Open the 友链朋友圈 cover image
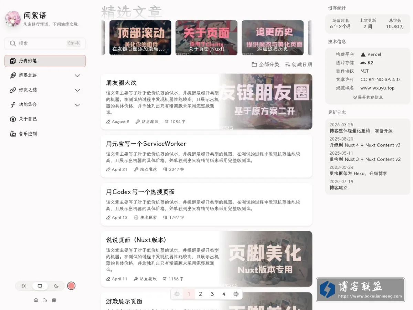Image resolution: width=413 pixels, height=310 pixels. coord(266,102)
